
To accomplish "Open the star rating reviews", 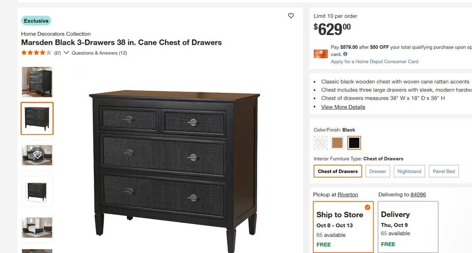I will pyautogui.click(x=36, y=53).
